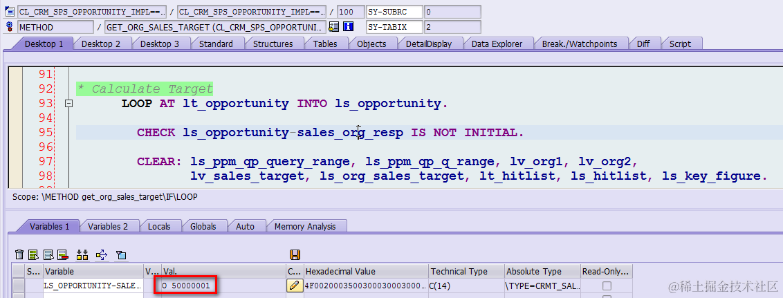Switch to Desktop 3 tab

pyautogui.click(x=159, y=44)
